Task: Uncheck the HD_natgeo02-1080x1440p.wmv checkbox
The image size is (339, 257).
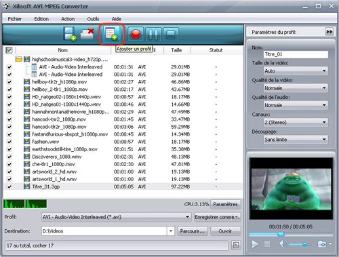Action: (x=9, y=97)
